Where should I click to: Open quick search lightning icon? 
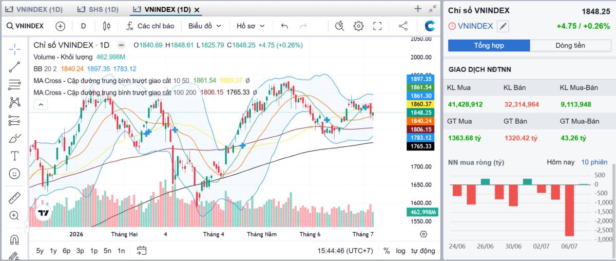[x=339, y=26]
